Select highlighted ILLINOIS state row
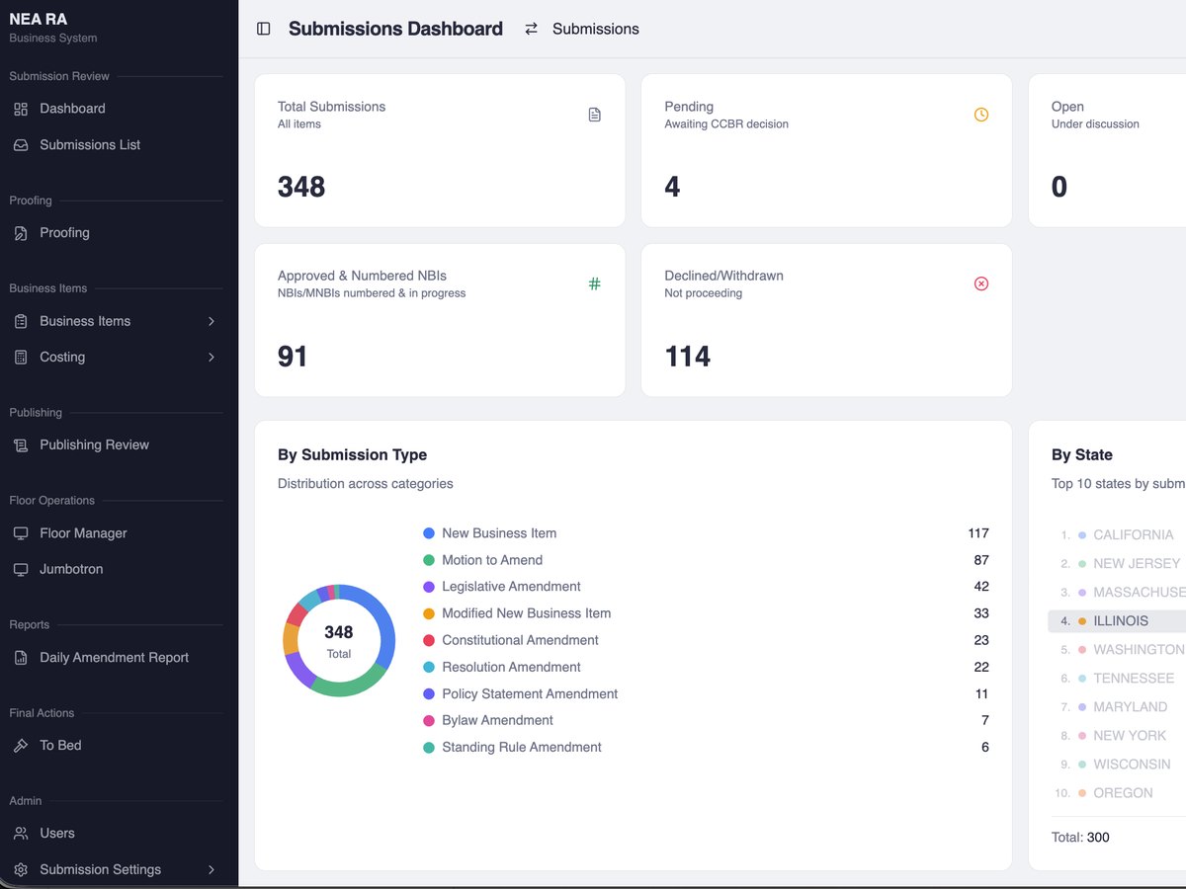1186x889 pixels. [1117, 620]
